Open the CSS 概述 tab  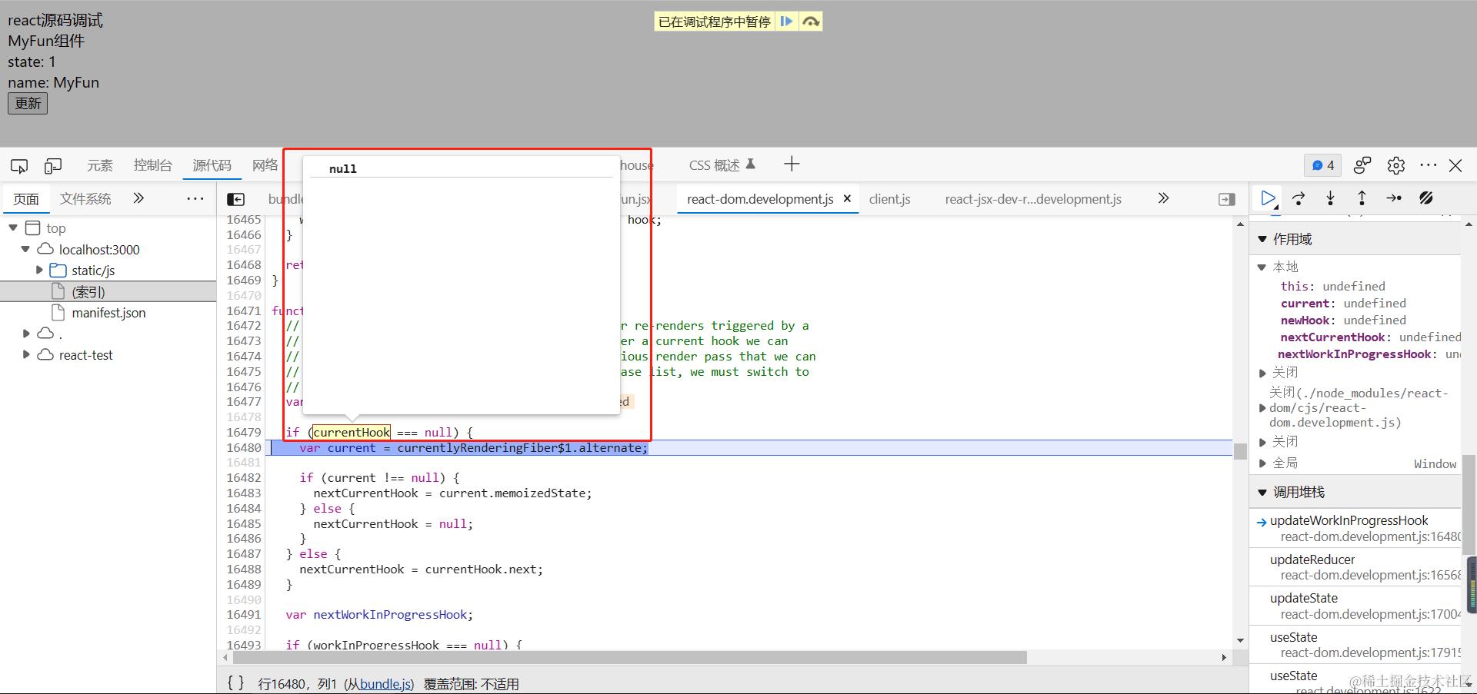coord(722,165)
